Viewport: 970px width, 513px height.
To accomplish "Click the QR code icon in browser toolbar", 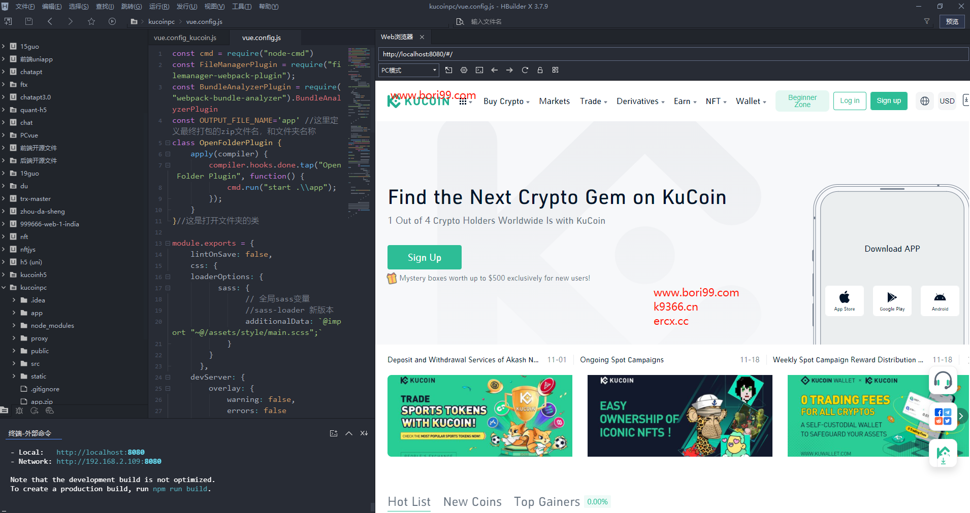I will coord(556,70).
